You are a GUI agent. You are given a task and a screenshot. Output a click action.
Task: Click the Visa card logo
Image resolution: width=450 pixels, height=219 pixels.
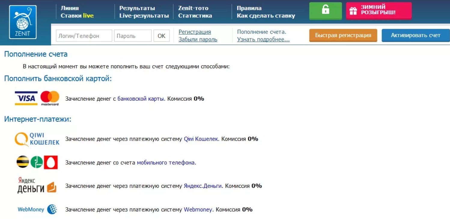[26, 98]
